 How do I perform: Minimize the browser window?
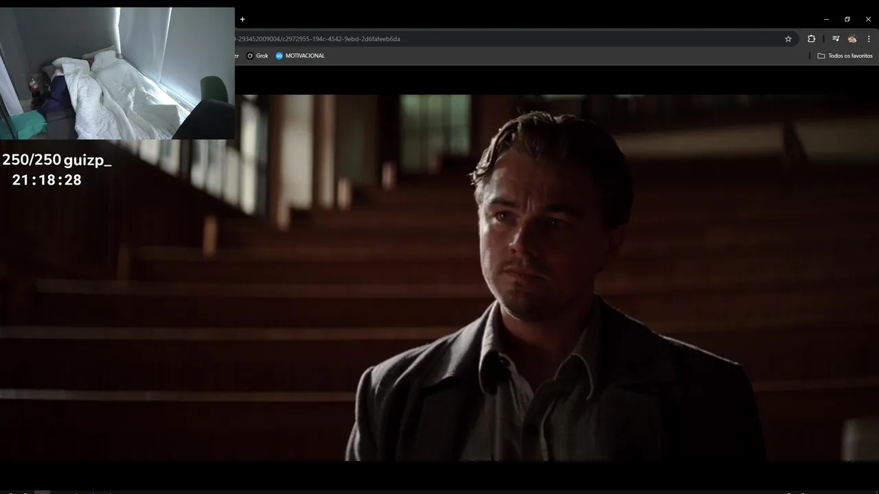826,19
